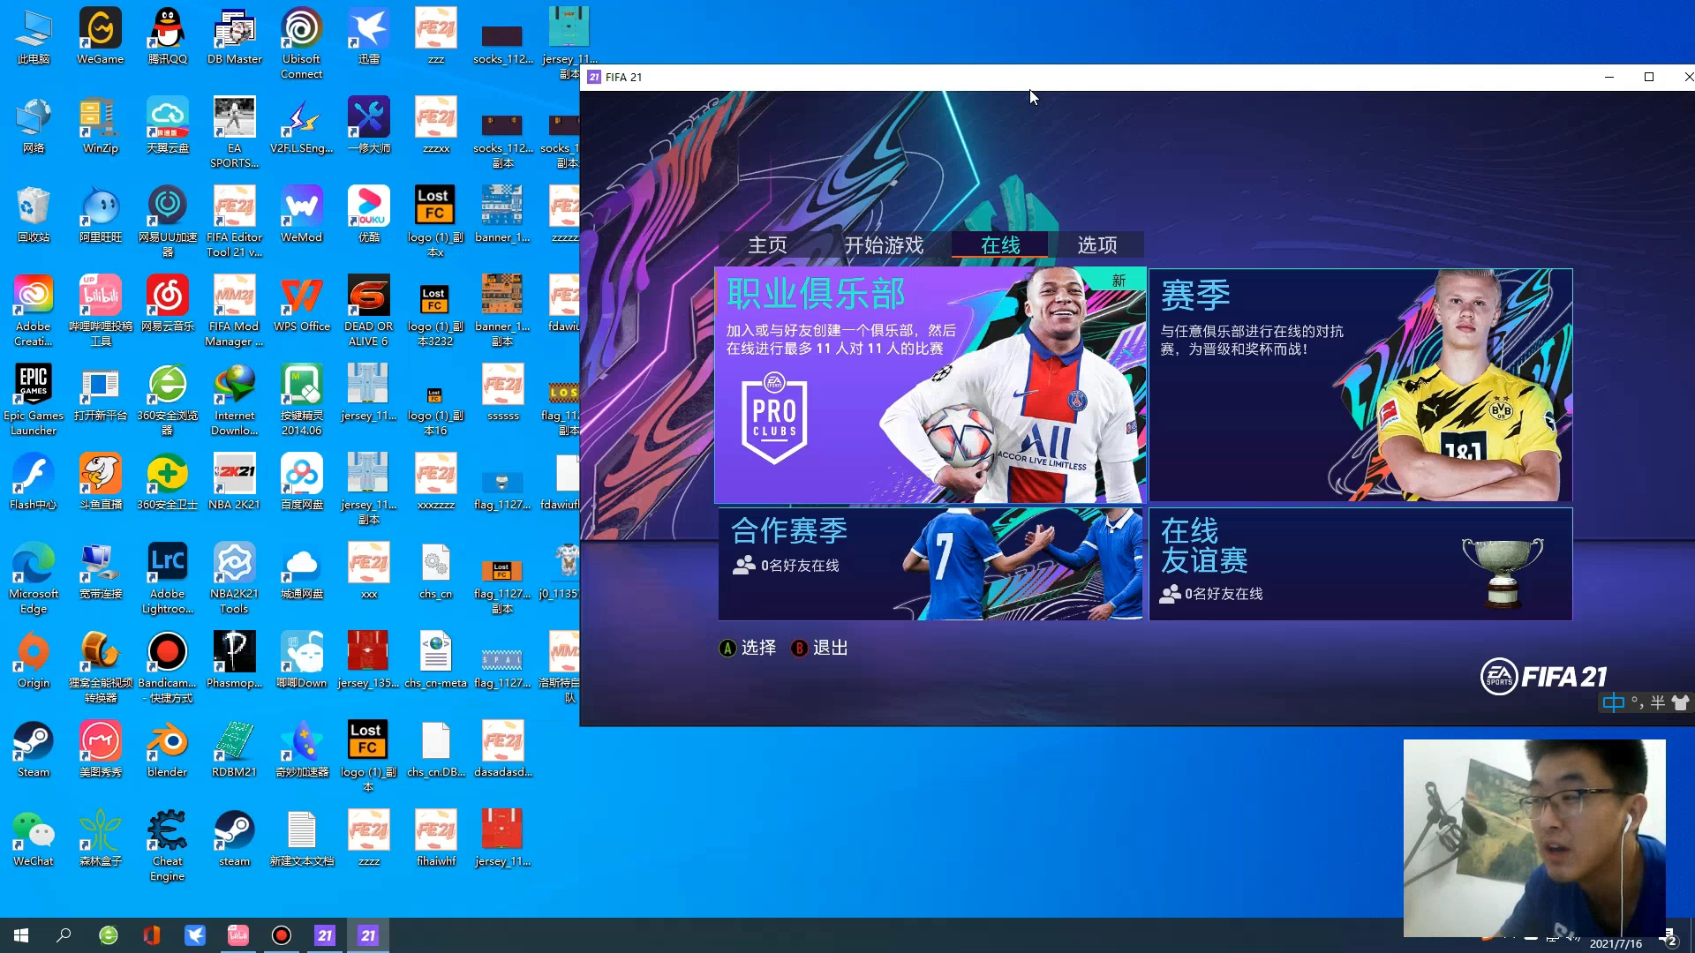The image size is (1695, 953).
Task: Open the 新建文本文档 text file
Action: click(301, 838)
